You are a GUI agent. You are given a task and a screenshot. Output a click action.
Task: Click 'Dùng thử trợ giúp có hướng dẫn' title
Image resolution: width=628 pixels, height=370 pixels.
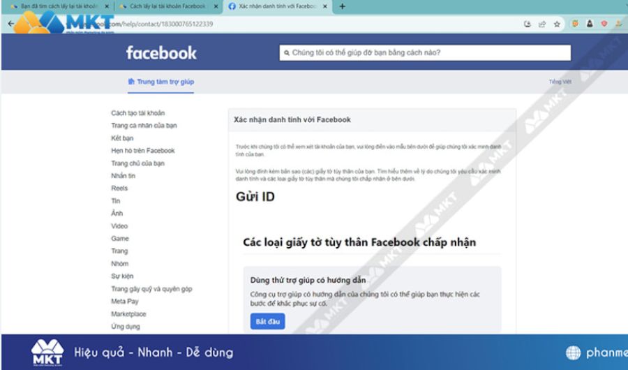click(308, 280)
